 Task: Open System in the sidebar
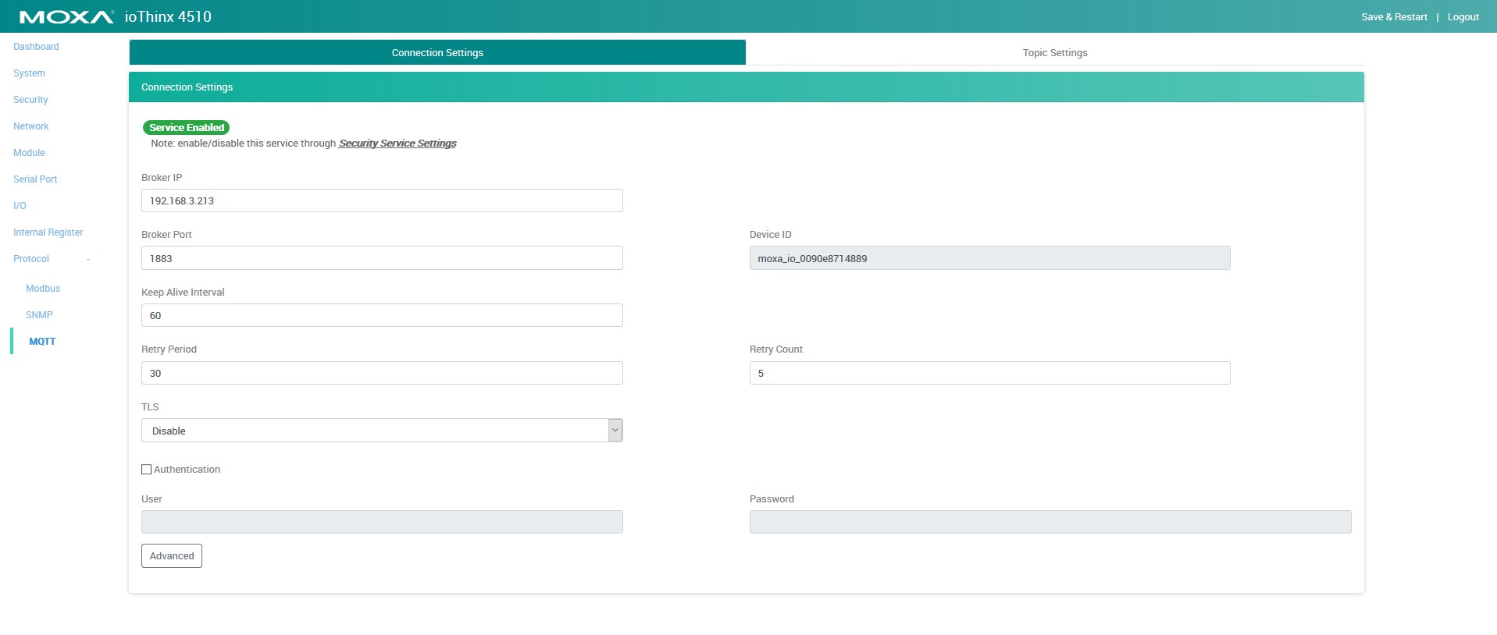tap(29, 73)
